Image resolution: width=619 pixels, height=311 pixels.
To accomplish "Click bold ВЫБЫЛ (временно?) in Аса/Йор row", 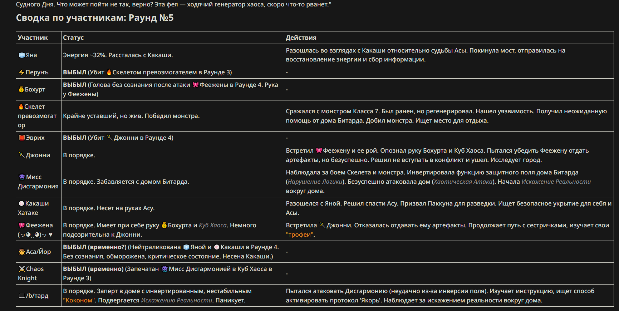I will (95, 247).
